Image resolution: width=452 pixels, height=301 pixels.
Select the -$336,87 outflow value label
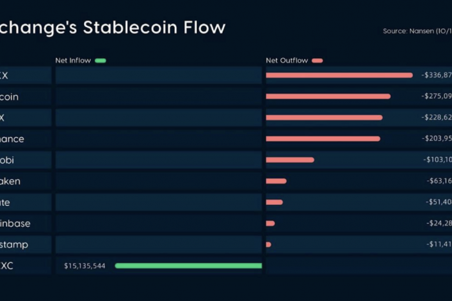(437, 75)
